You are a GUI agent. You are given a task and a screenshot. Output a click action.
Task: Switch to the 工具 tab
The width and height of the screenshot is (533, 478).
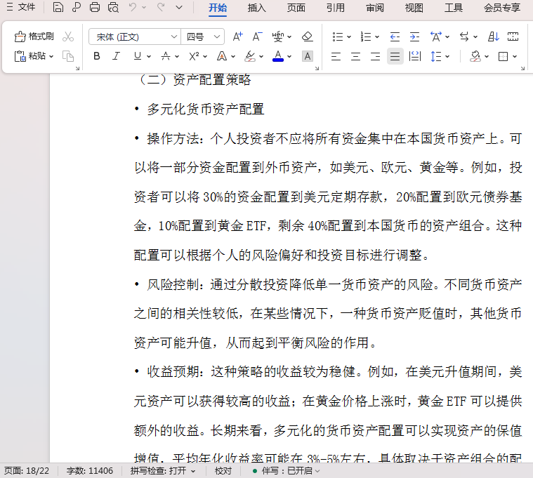(454, 8)
